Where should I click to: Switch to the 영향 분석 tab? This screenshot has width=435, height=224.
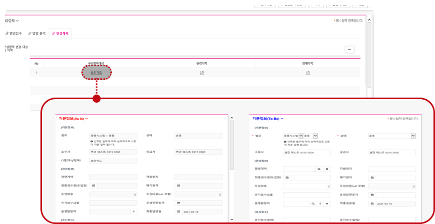[x=37, y=34]
